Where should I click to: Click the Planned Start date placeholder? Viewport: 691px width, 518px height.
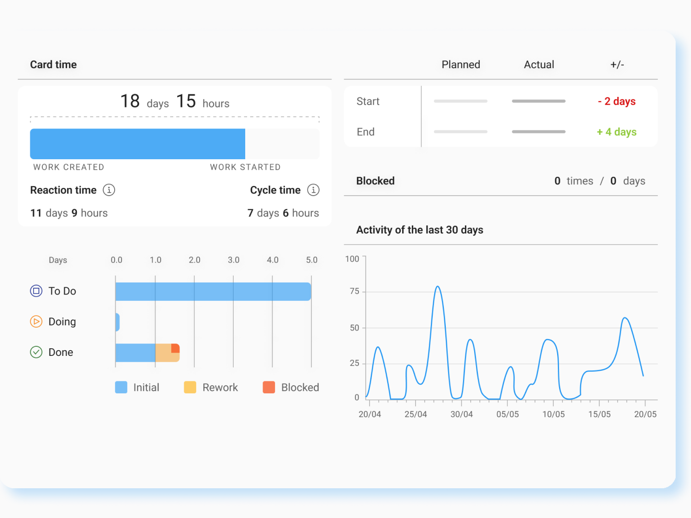pos(461,101)
